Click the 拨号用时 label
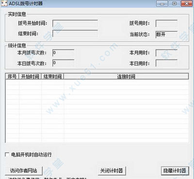The height and width of the screenshot is (179, 194). click(x=140, y=23)
